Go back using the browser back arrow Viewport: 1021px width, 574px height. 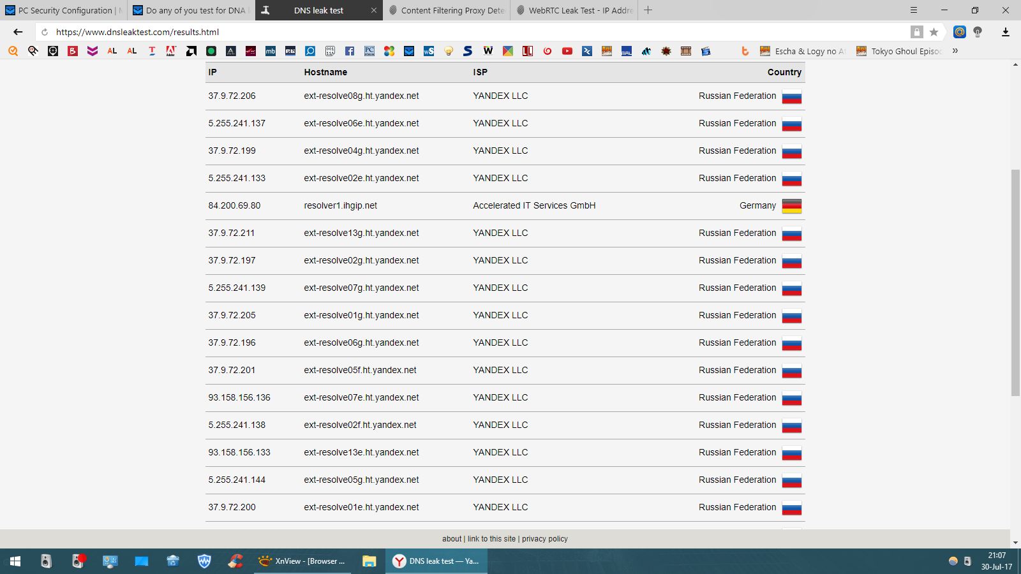point(18,32)
